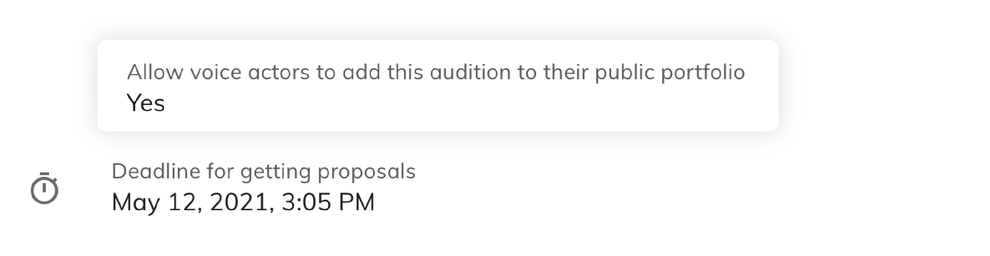Viewport: 990px width, 256px height.
Task: Click the year 2021 in the deadline
Action: (x=241, y=202)
